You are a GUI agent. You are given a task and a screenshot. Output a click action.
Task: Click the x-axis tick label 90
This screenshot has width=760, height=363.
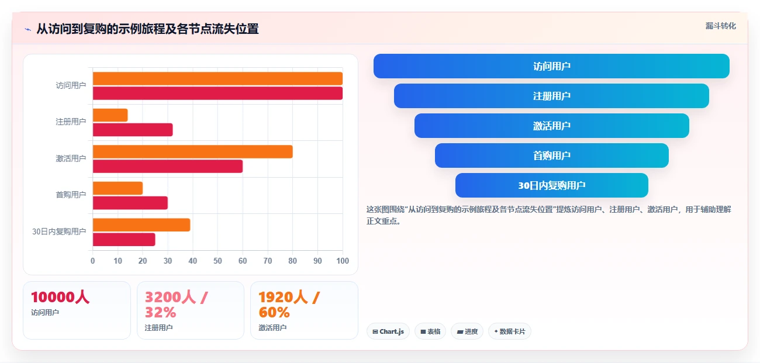(317, 261)
